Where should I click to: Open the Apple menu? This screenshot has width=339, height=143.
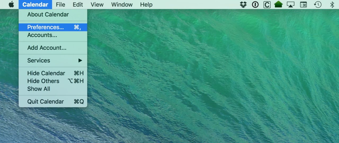click(11, 4)
